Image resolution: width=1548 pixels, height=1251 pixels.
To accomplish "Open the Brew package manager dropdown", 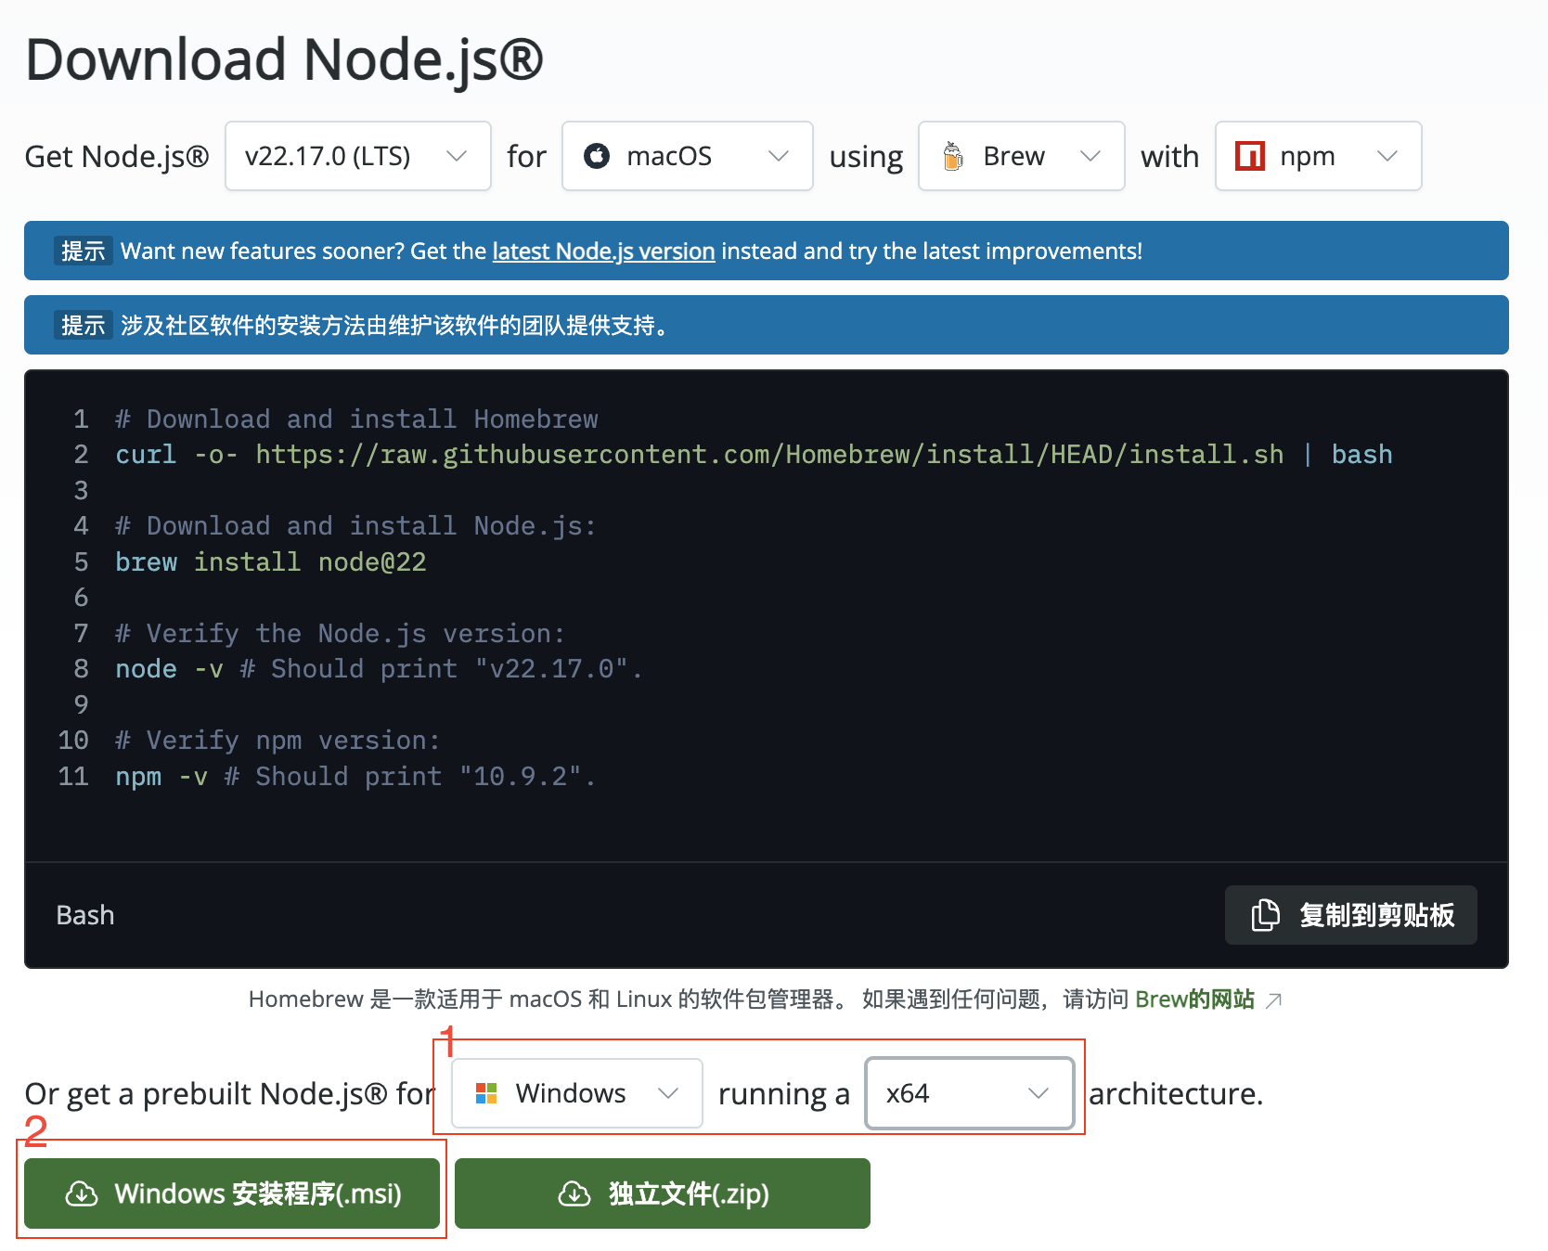I will point(1020,156).
